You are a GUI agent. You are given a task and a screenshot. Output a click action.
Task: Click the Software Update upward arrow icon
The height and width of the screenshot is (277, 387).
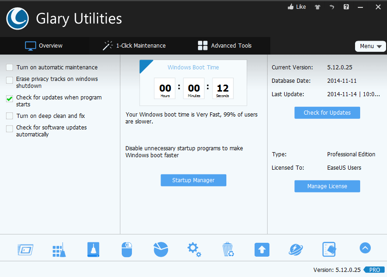[x=262, y=250]
